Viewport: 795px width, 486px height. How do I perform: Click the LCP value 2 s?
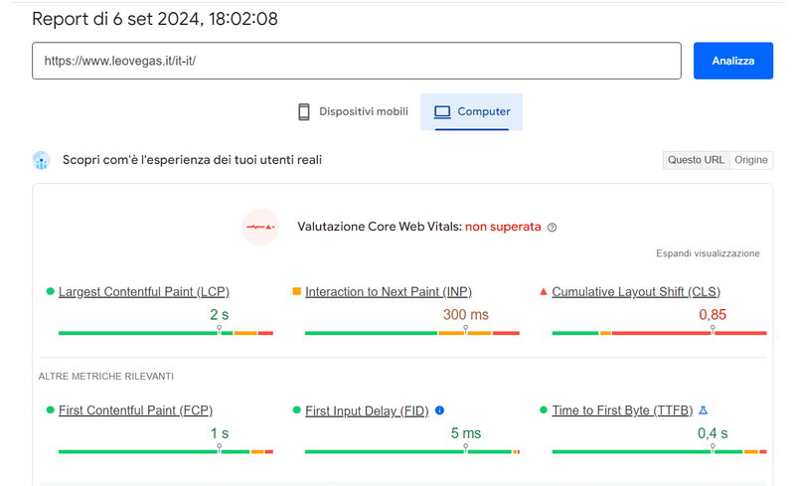pos(219,314)
